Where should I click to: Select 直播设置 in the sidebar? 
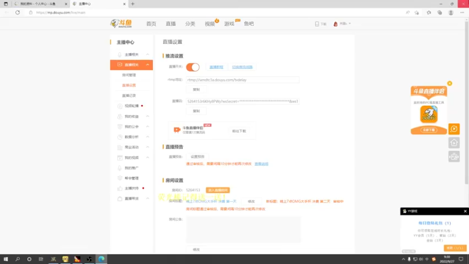click(129, 85)
